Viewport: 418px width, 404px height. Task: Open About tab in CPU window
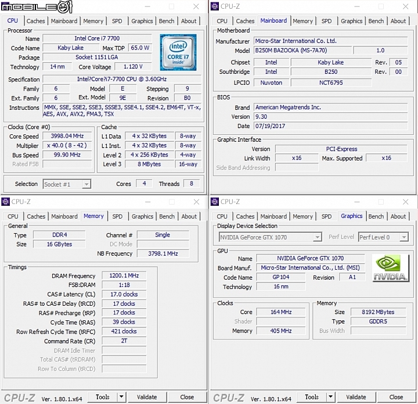click(x=189, y=21)
